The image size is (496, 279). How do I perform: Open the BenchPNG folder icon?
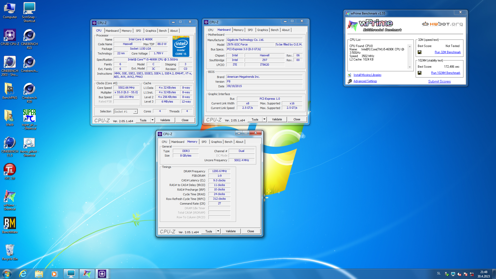click(10, 91)
